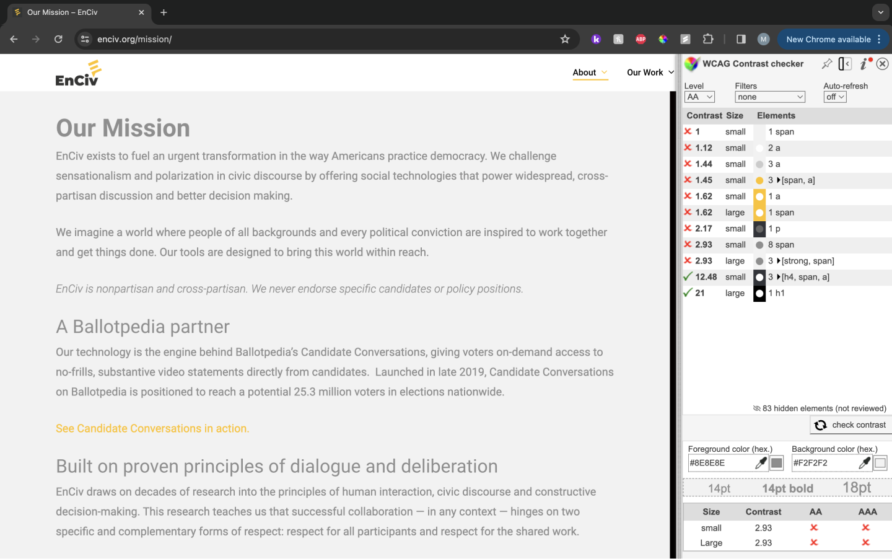Click the yellow swatch in 1.45 row

(759, 180)
